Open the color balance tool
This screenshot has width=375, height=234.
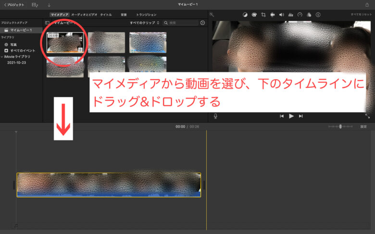(x=245, y=15)
